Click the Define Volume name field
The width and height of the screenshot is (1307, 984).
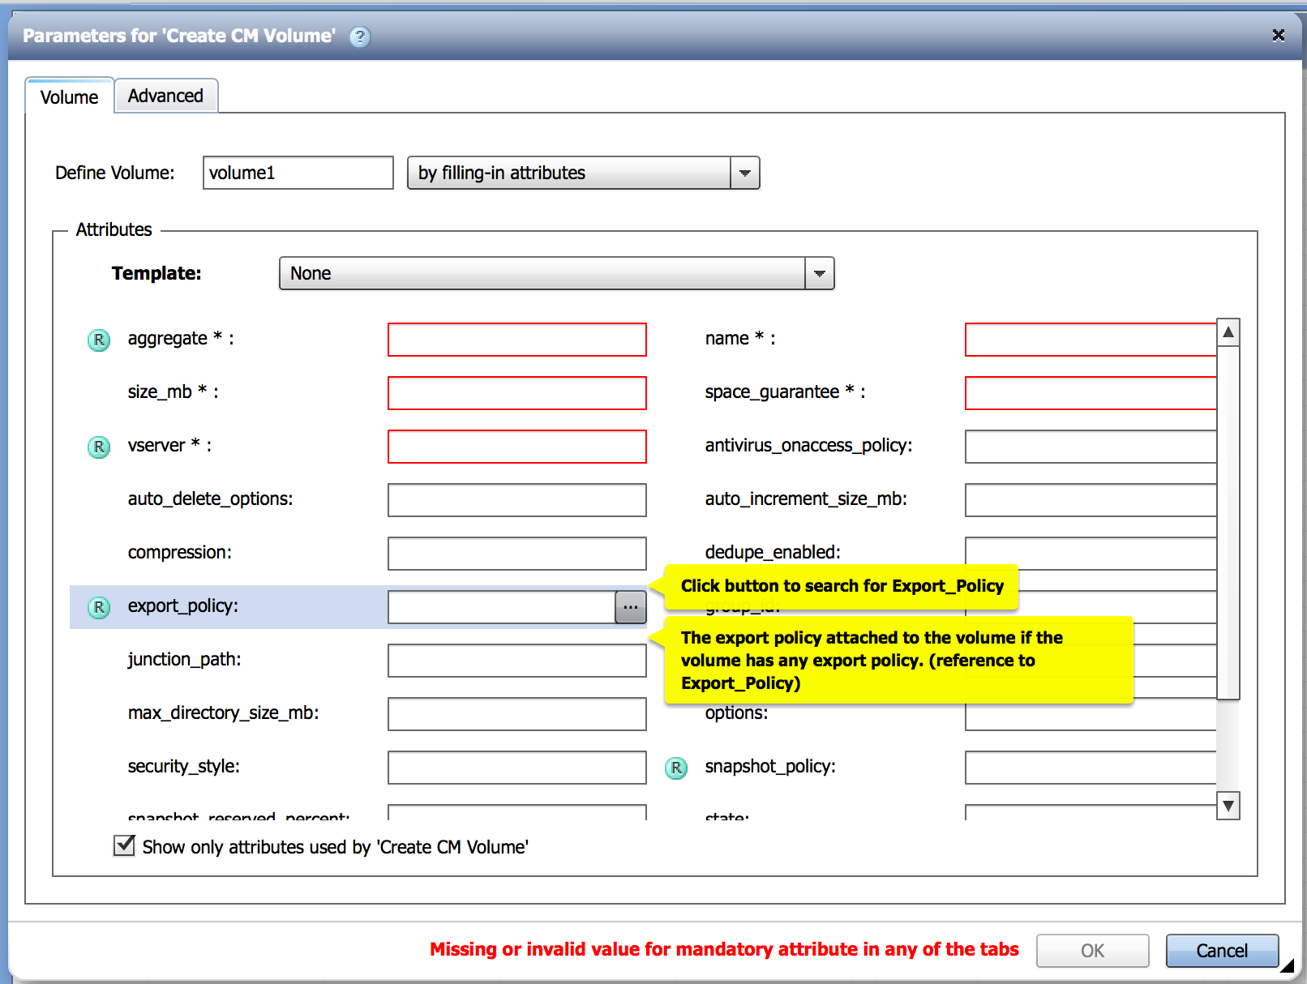tap(298, 173)
